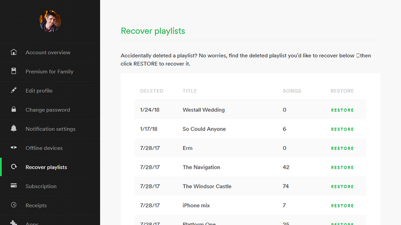Click the Offline devices icon
This screenshot has height=225, width=401.
(14, 147)
